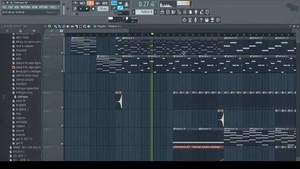Select the playlist draw pencil tool
Viewport: 300px width, 169px height.
click(x=55, y=26)
